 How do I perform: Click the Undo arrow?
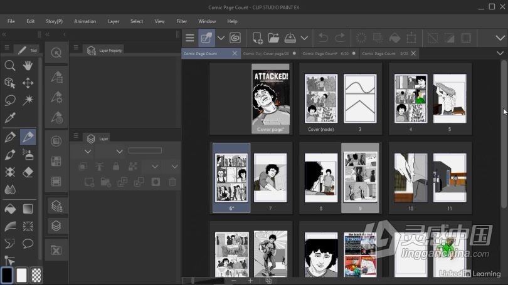tap(323, 38)
